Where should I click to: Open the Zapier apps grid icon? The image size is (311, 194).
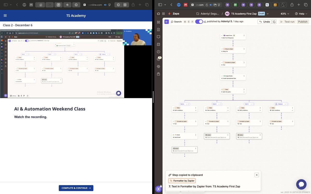(x=163, y=14)
